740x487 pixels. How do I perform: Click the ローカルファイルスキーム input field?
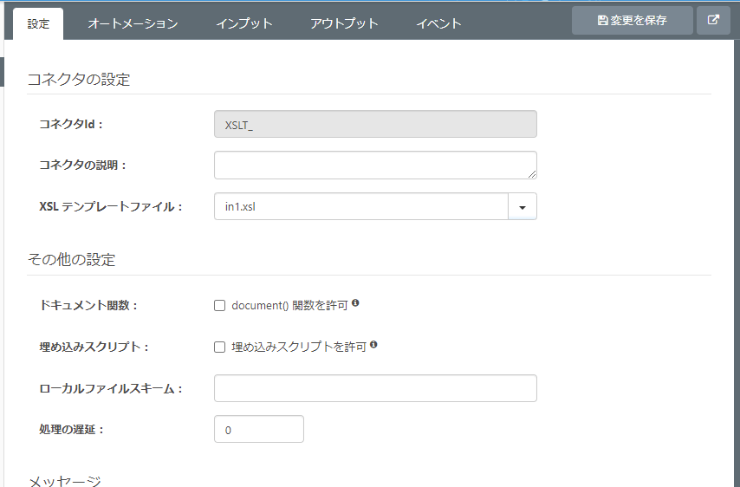pos(375,388)
